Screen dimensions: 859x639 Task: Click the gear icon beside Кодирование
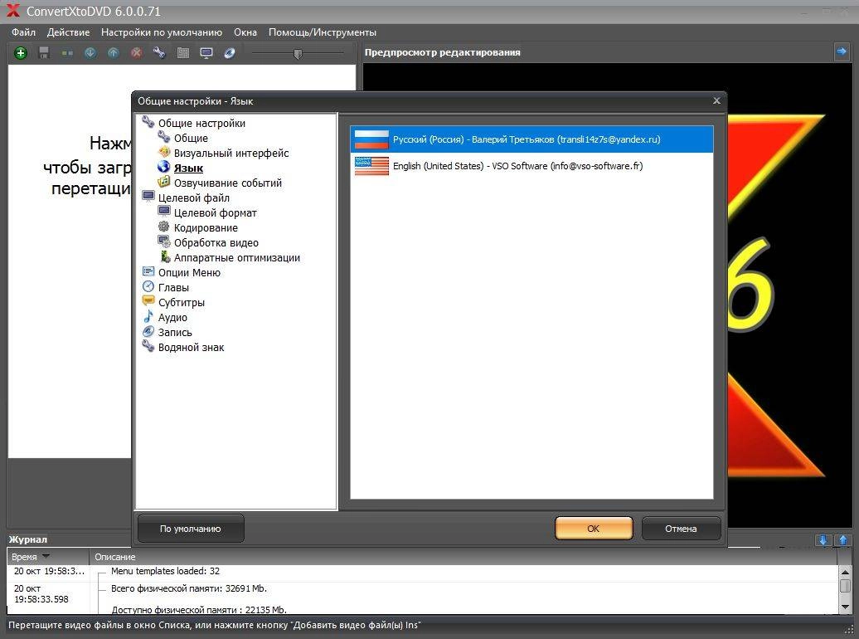[x=164, y=227]
